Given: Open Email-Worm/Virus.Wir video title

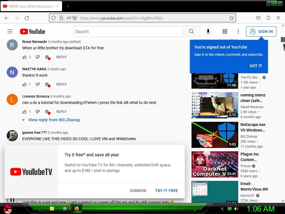Looking at the screenshot, I should [x=254, y=186].
